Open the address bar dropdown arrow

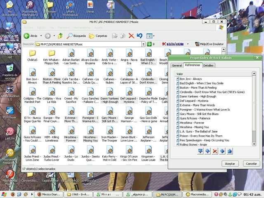point(143,44)
